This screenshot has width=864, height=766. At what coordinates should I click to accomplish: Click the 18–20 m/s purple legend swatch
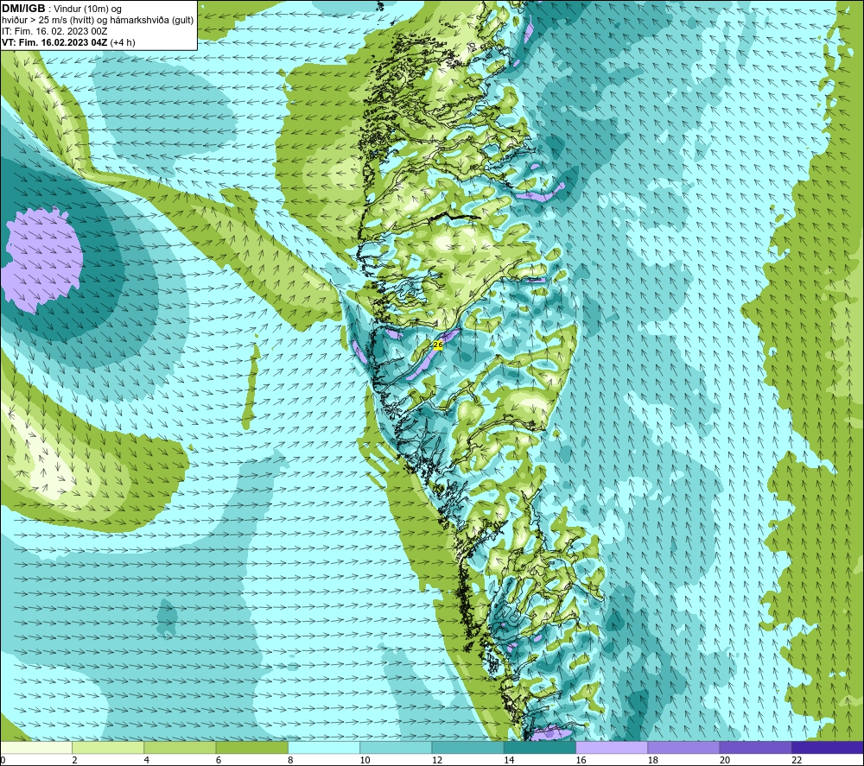(683, 748)
